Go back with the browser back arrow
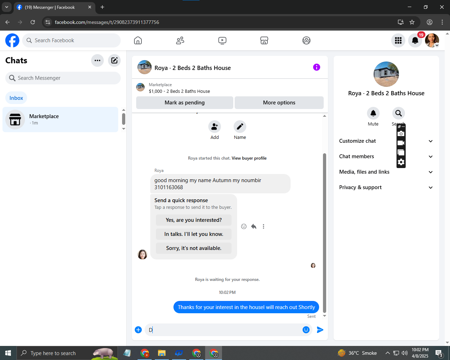Viewport: 450px width, 360px height. point(7,22)
